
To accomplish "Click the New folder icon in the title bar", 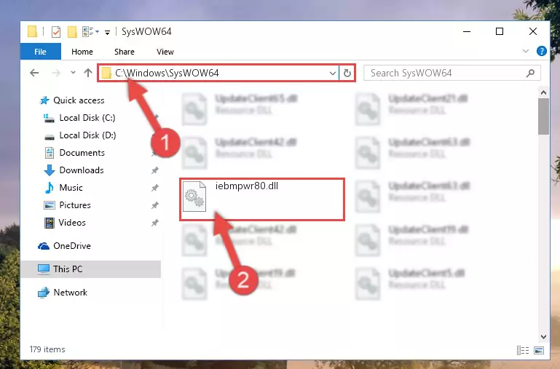I will pyautogui.click(x=72, y=32).
